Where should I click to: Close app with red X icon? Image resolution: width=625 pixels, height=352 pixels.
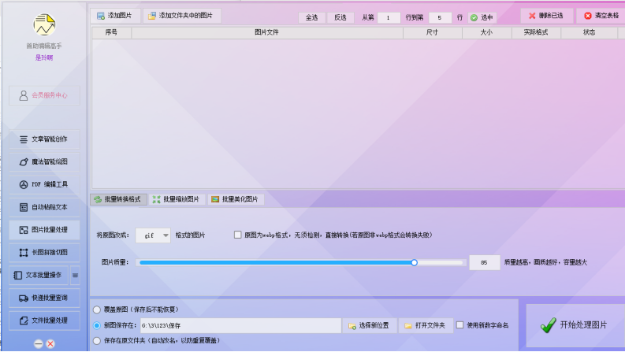pyautogui.click(x=50, y=343)
